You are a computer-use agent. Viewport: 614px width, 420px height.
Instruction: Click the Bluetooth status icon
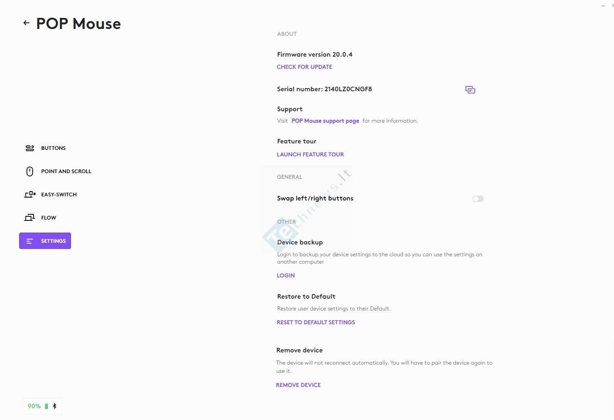point(55,406)
